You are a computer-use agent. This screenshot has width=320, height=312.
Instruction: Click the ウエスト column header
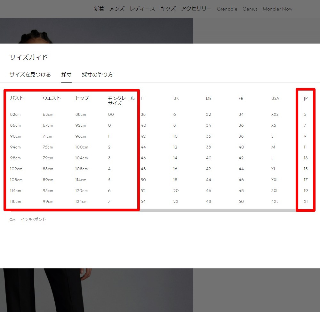point(52,98)
